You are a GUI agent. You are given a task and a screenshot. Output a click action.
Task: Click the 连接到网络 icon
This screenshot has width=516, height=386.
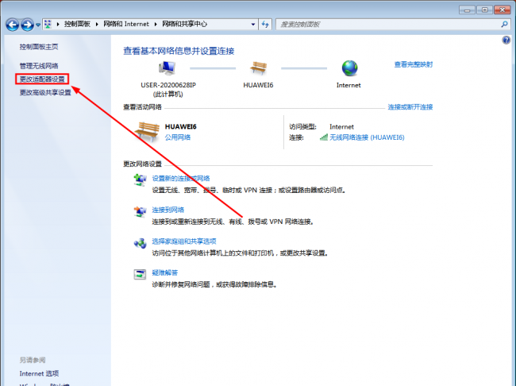tap(140, 211)
